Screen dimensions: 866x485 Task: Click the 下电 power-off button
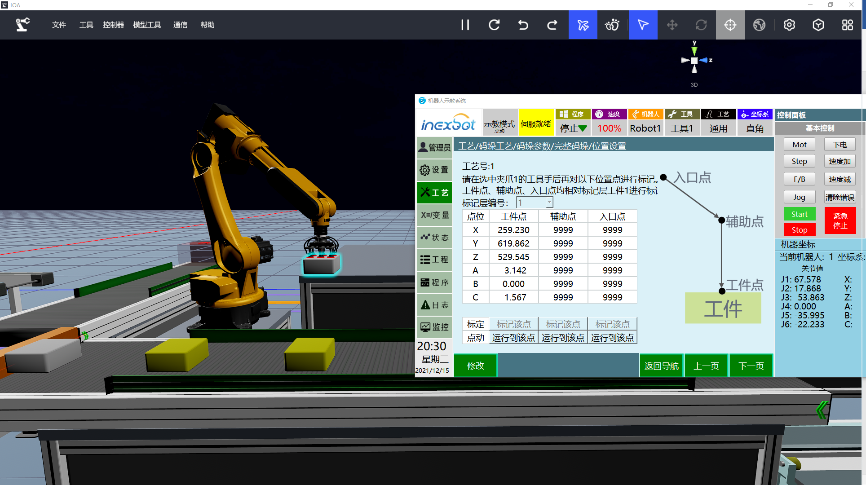(x=839, y=145)
